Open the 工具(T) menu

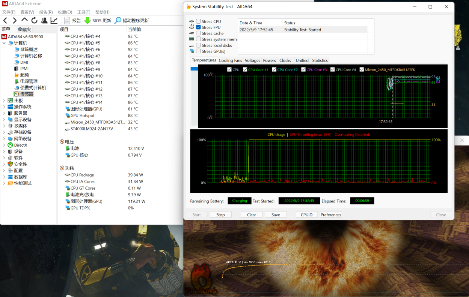pos(83,12)
